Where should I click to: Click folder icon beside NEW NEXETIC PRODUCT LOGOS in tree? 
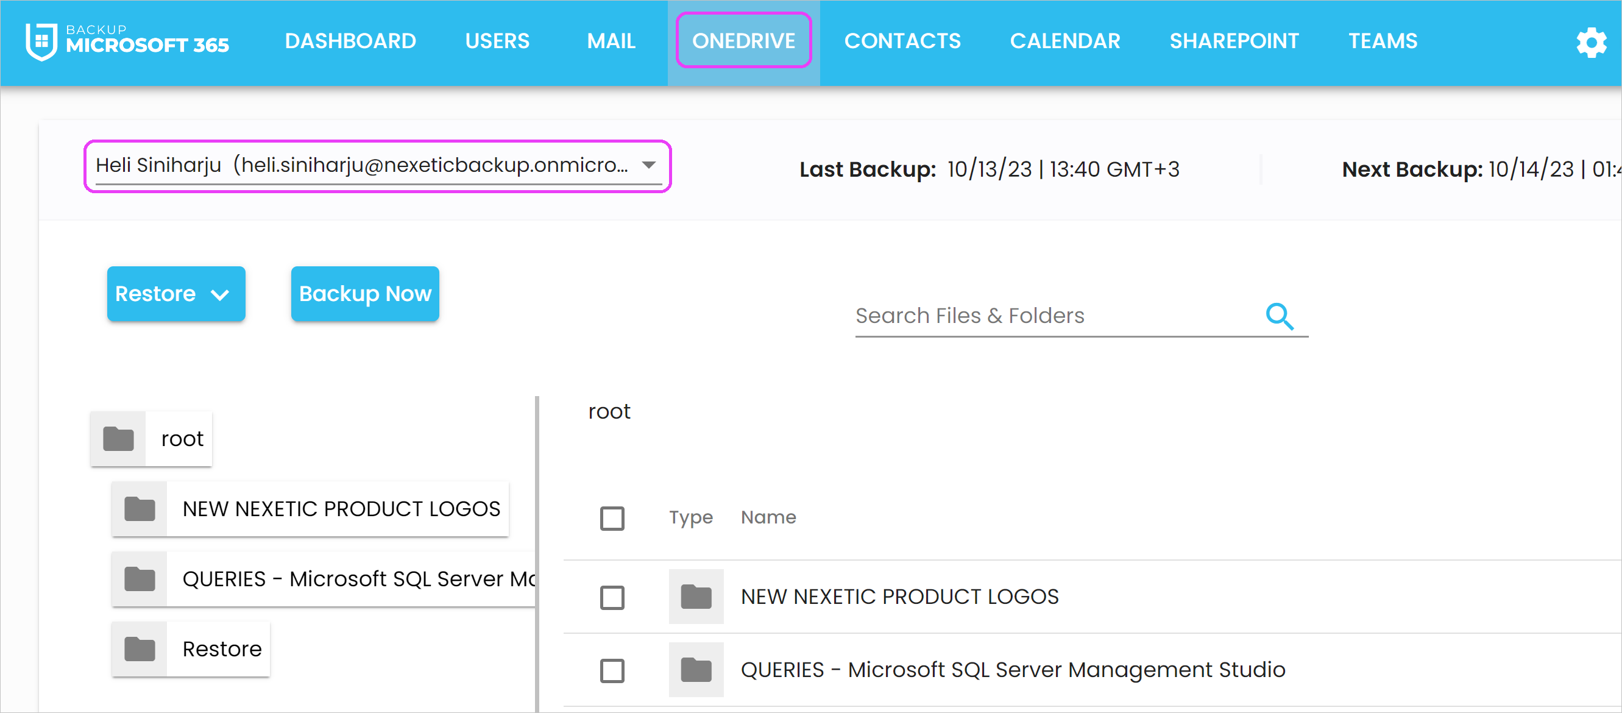pos(139,508)
